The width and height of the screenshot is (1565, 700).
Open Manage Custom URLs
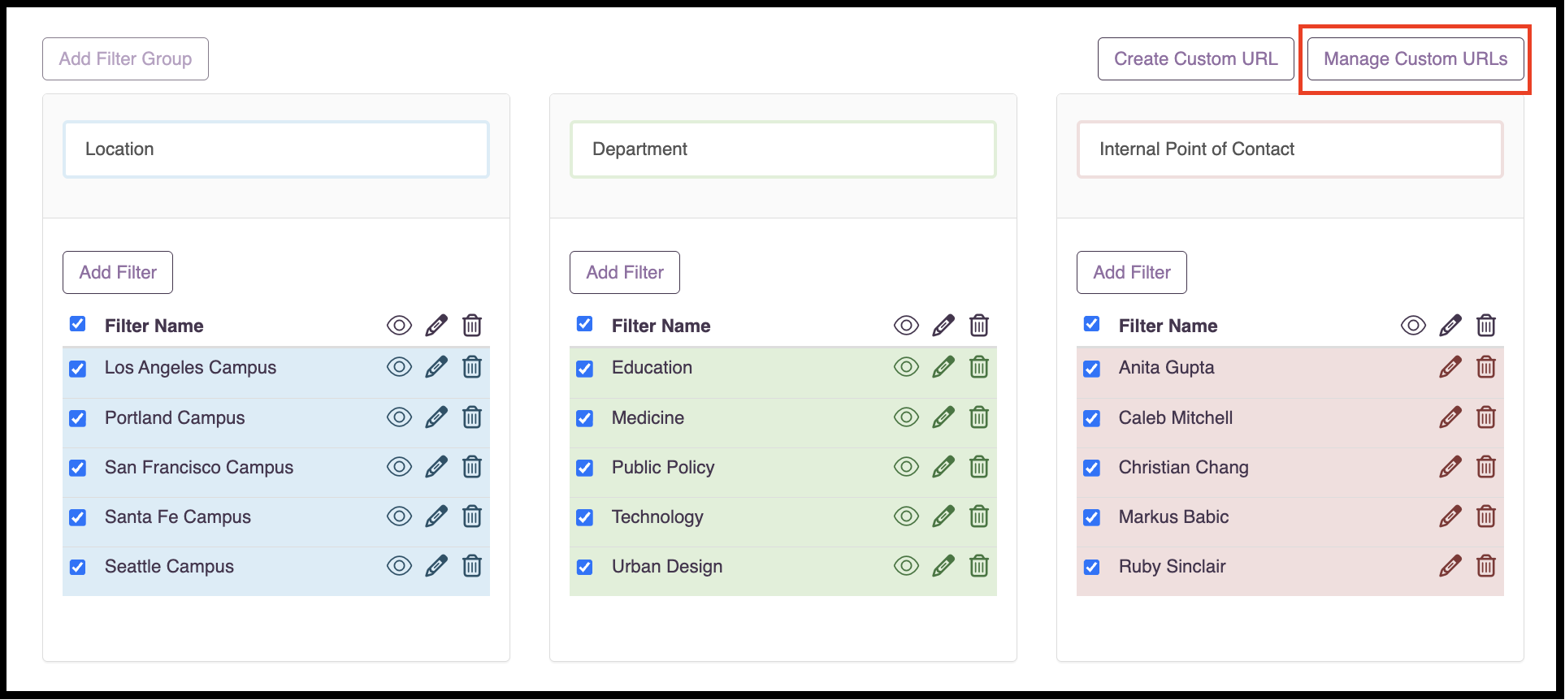point(1415,58)
